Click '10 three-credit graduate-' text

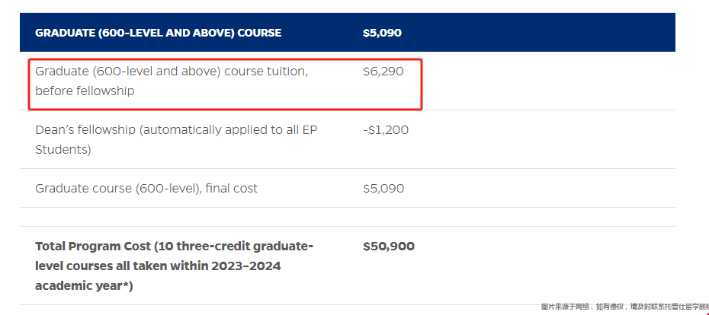[x=234, y=247]
